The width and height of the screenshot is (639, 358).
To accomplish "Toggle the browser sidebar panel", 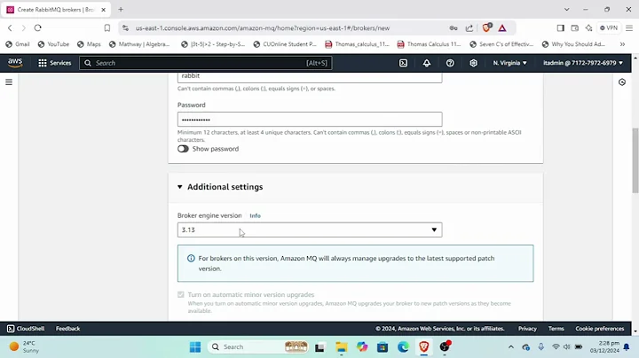I will 560,28.
